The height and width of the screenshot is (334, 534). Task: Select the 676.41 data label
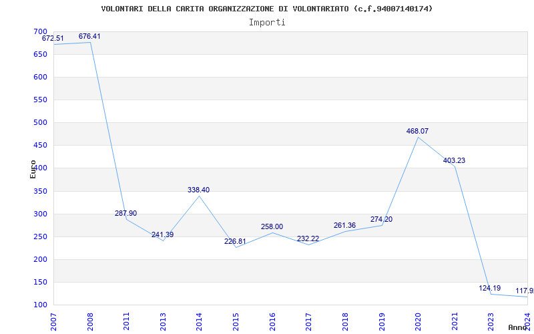[x=89, y=36]
